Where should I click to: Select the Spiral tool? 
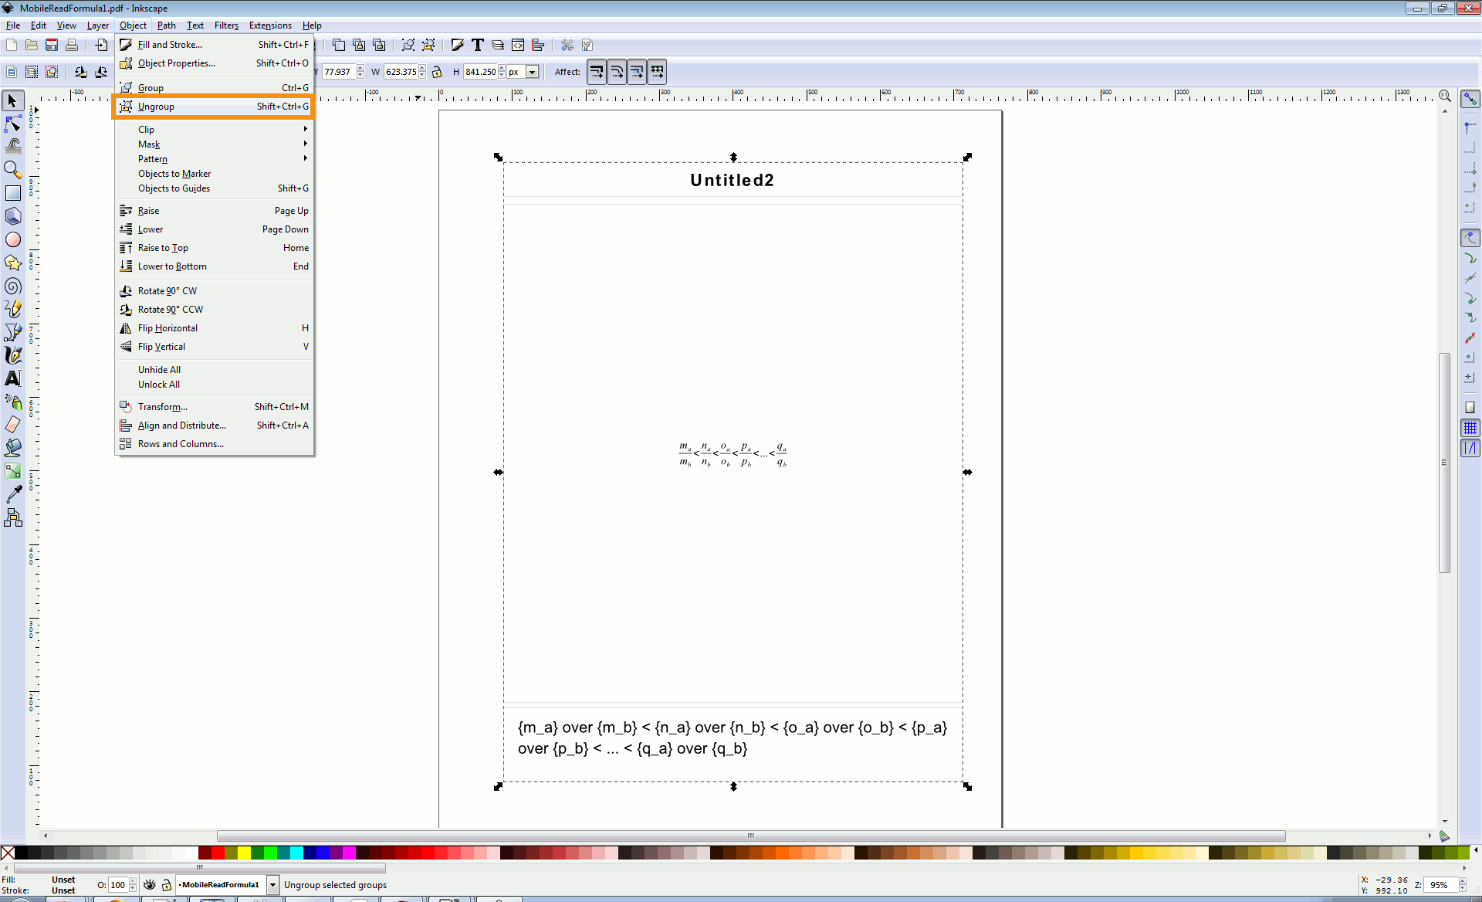coord(13,287)
